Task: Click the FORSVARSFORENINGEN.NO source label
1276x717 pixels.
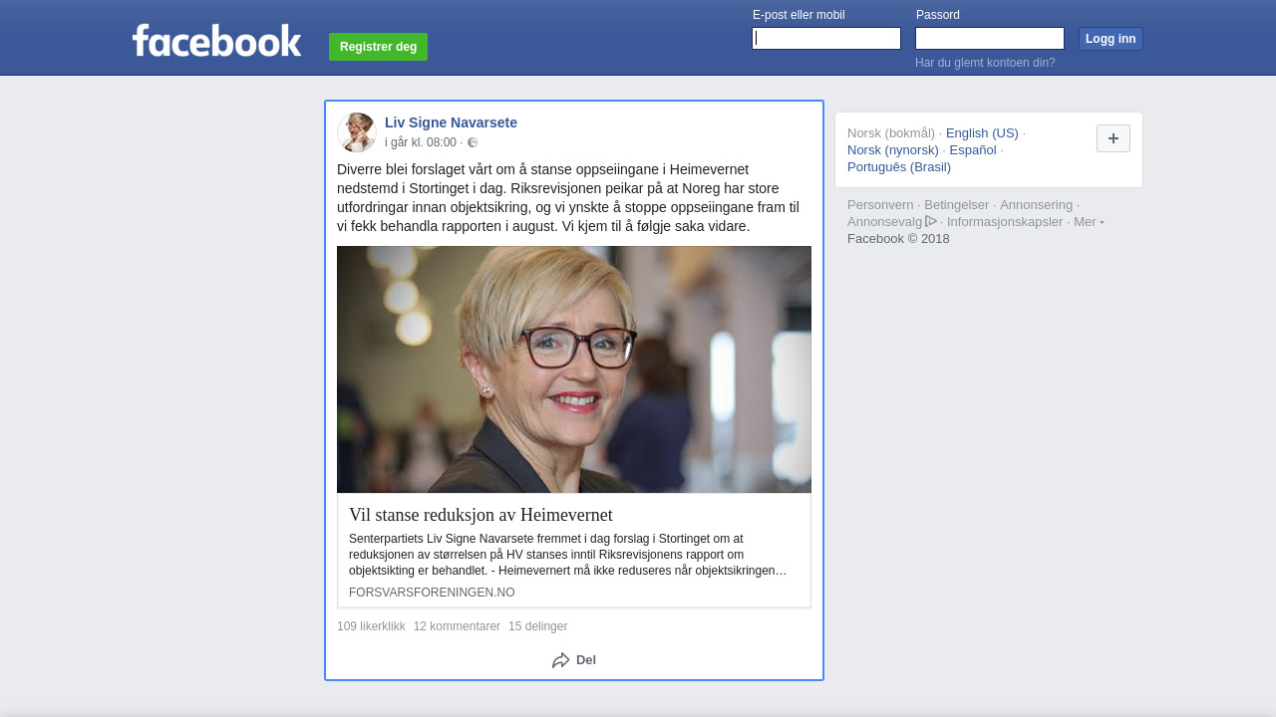Action: [432, 593]
